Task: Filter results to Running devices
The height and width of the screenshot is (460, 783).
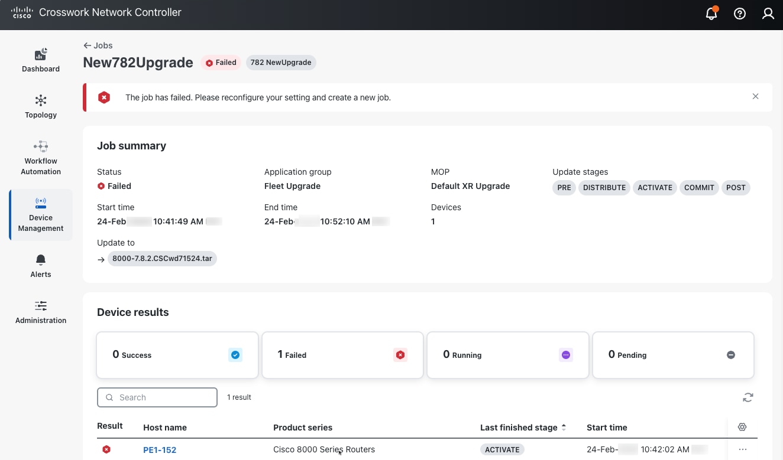Action: pos(507,354)
